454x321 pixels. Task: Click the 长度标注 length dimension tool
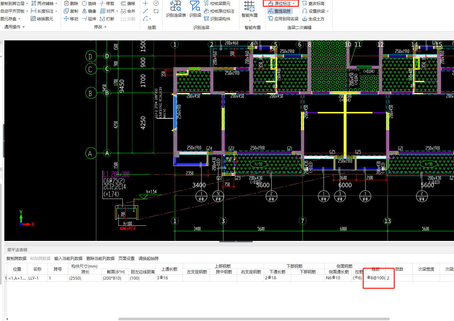coord(42,11)
